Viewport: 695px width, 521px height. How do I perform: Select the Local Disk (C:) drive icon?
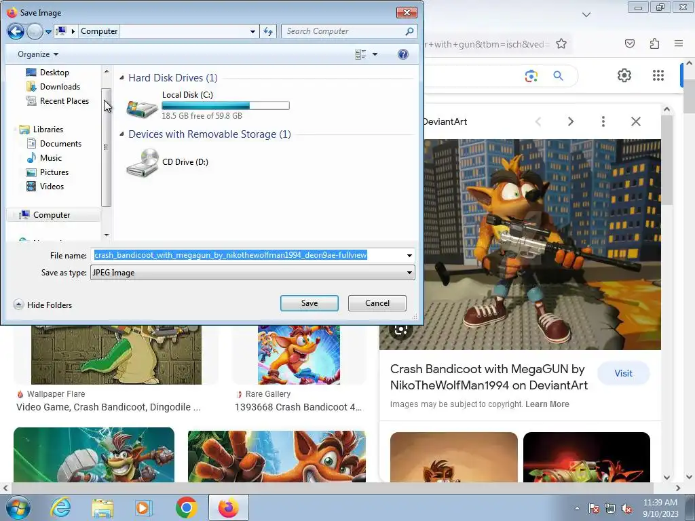(x=142, y=108)
